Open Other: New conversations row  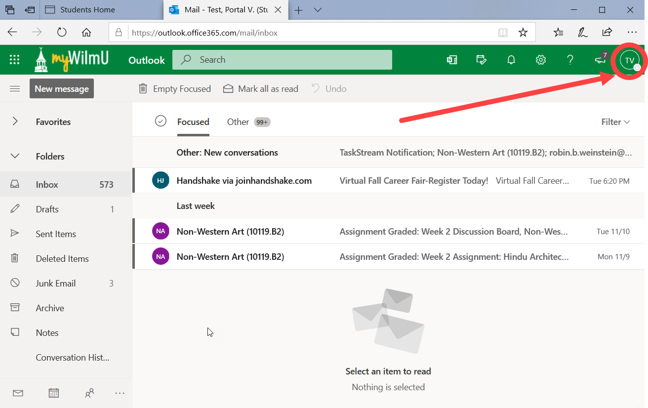point(389,153)
